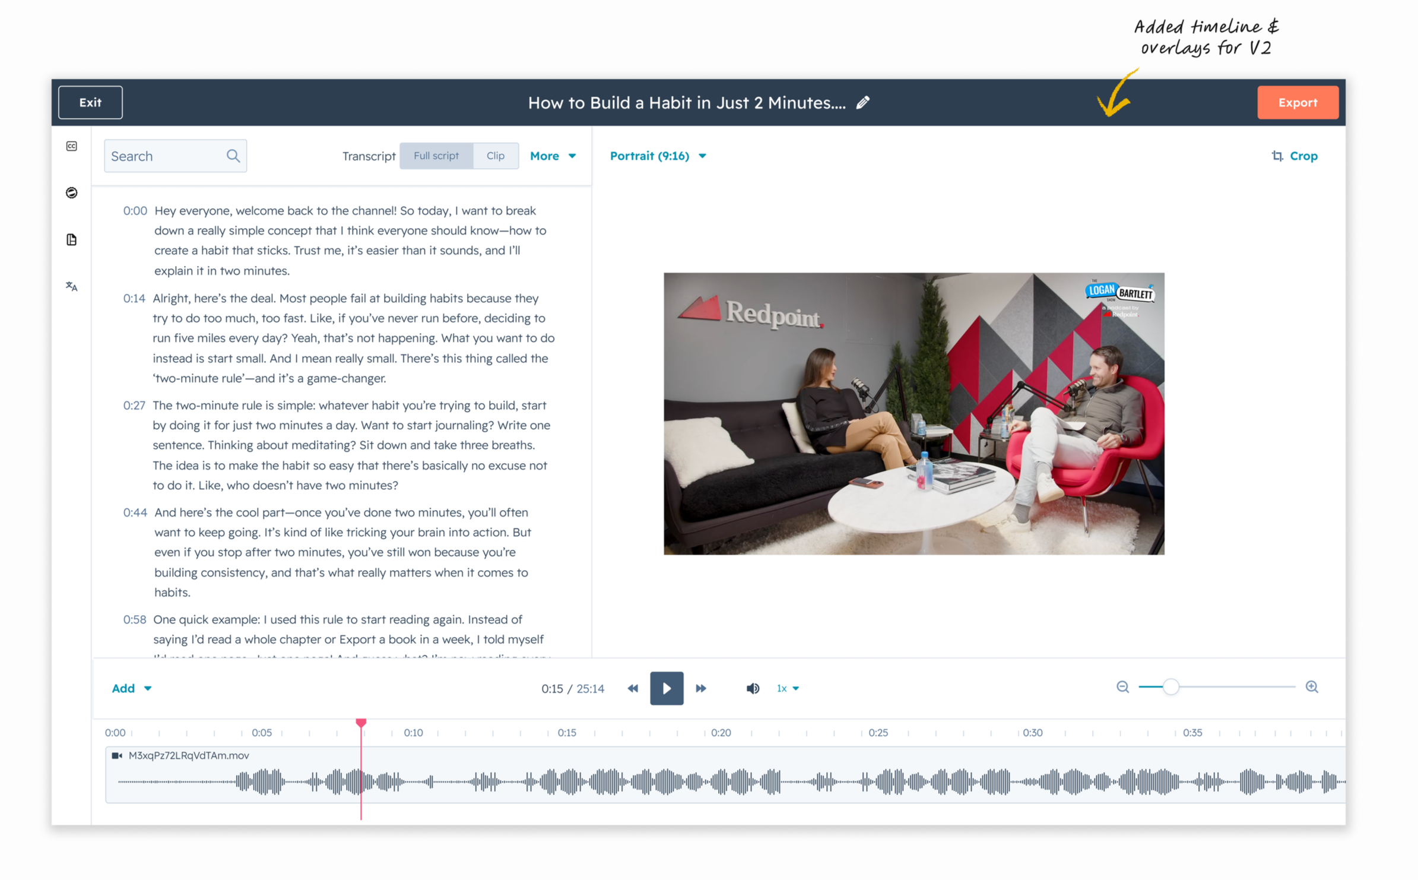This screenshot has width=1418, height=880.
Task: Switch transcript view to Clip
Action: pos(495,156)
